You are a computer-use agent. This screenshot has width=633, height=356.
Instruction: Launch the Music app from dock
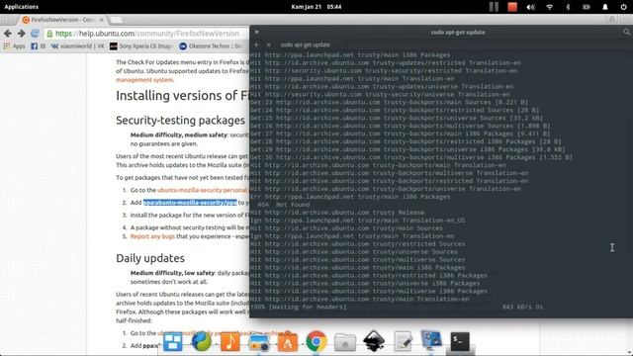[x=230, y=342]
